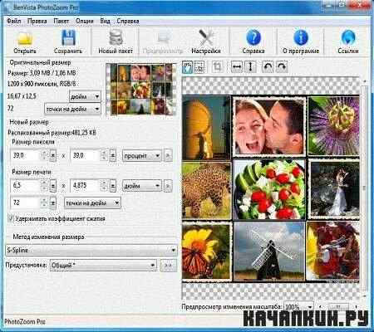Open print size дюйм units dropdown

point(141,186)
